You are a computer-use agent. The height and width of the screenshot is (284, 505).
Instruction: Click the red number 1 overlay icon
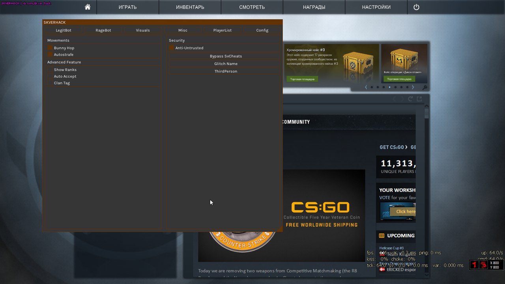(475, 265)
